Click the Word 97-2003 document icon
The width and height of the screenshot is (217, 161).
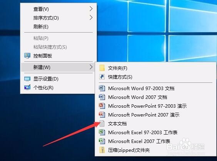pos(102,88)
